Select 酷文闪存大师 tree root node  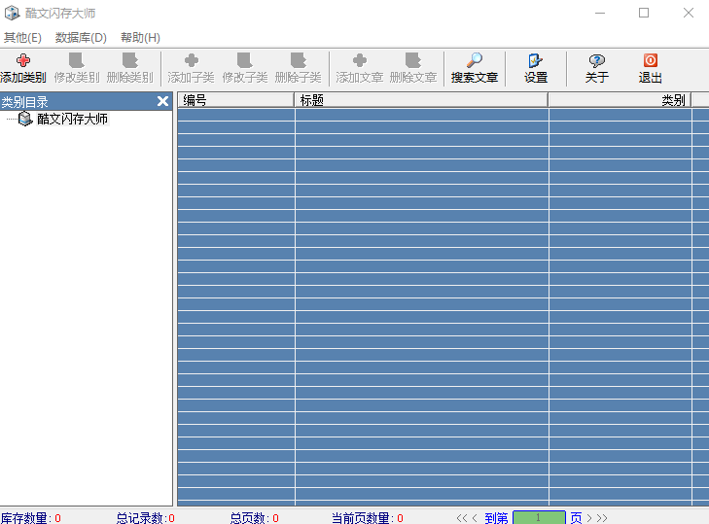click(72, 119)
